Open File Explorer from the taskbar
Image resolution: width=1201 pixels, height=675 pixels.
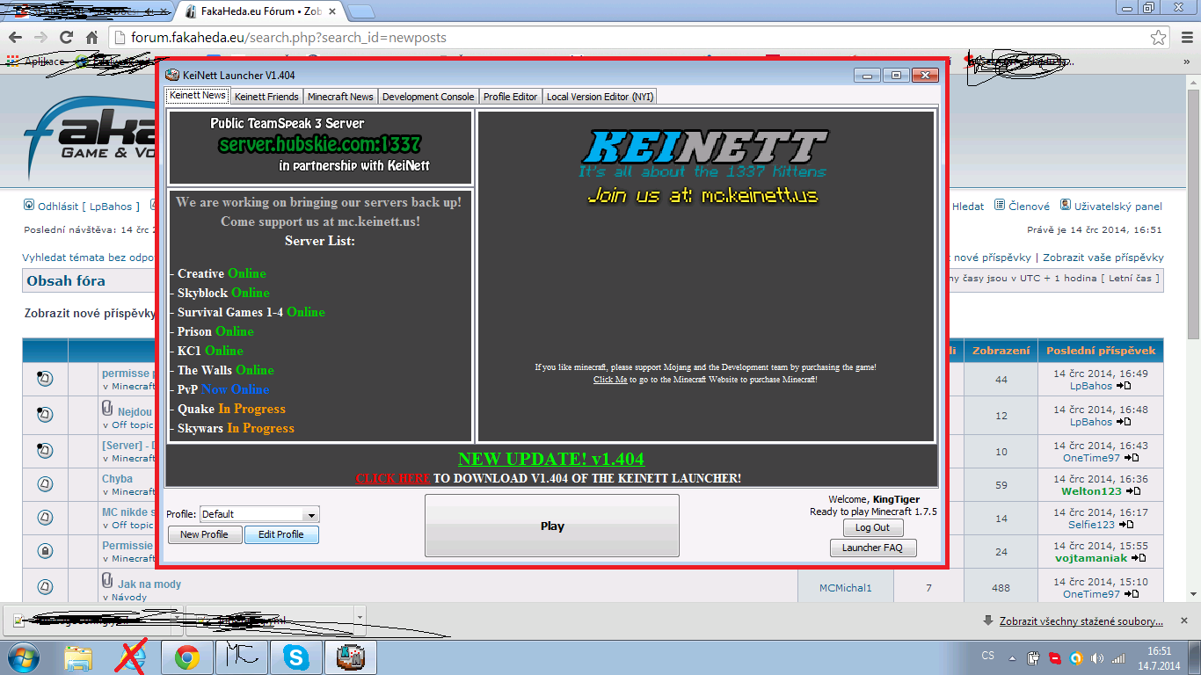click(78, 657)
